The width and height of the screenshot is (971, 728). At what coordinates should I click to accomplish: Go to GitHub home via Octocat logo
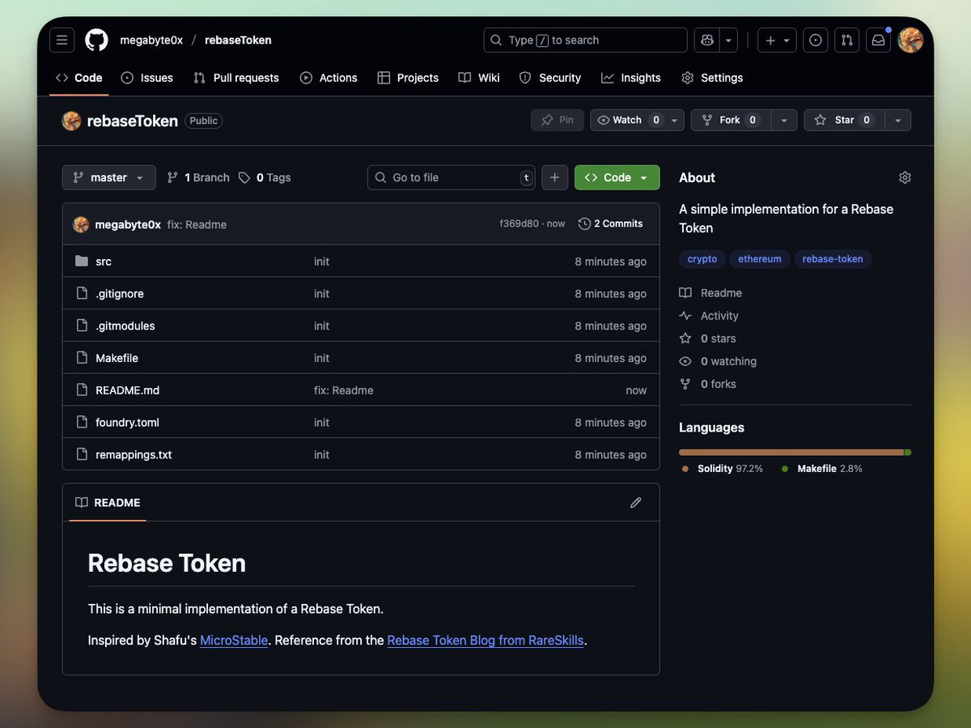pos(96,40)
